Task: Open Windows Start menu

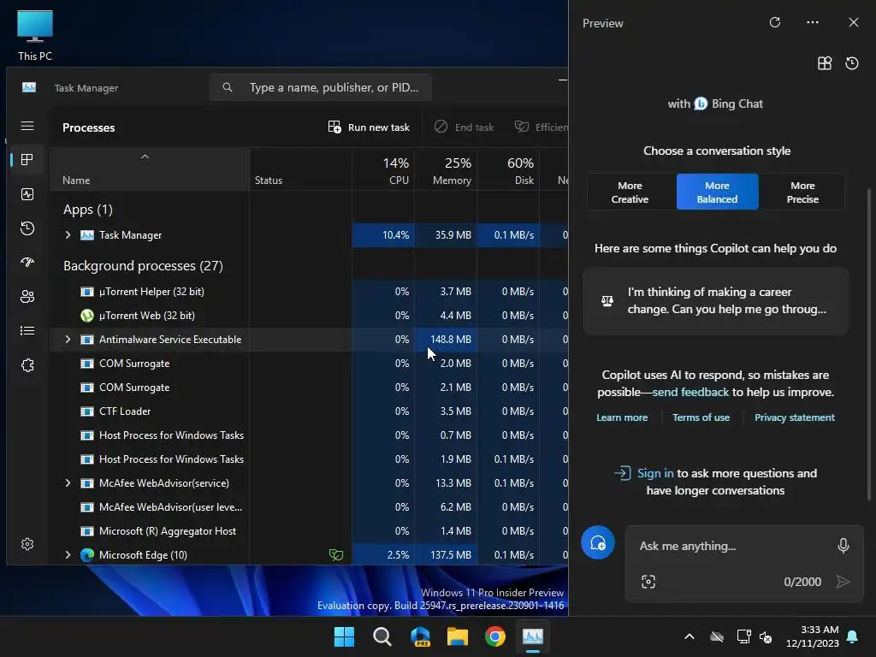Action: [x=344, y=636]
